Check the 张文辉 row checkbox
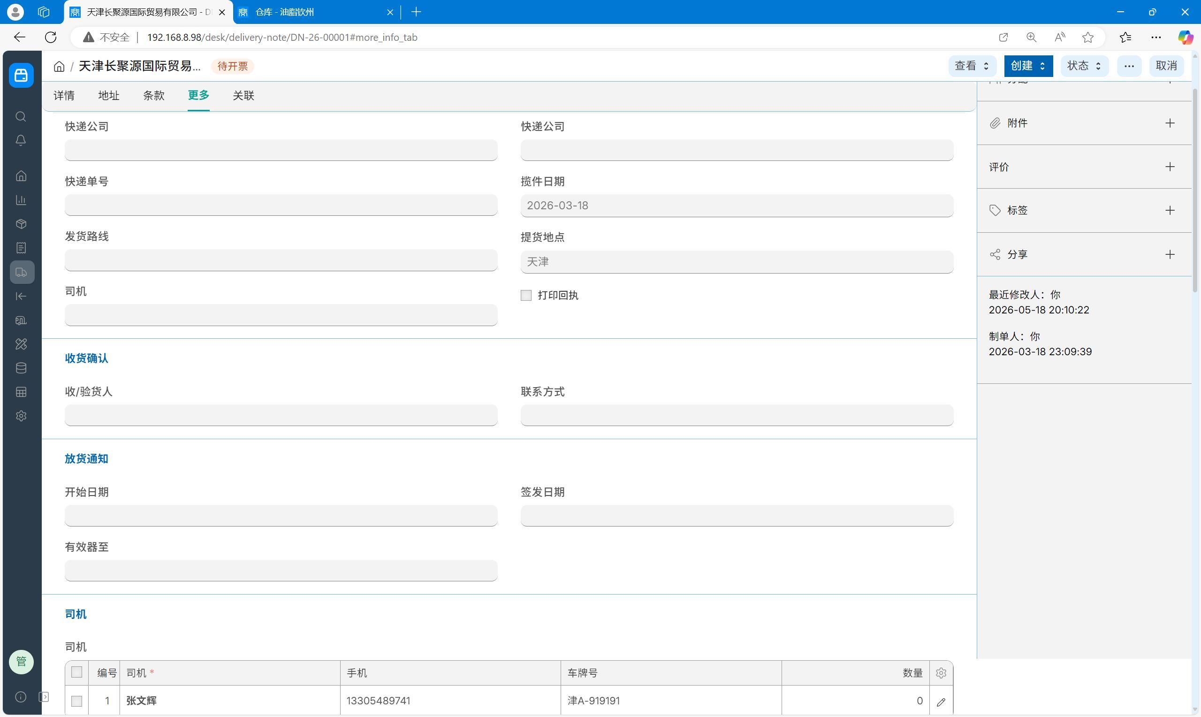Viewport: 1201px width, 717px height. [x=76, y=701]
